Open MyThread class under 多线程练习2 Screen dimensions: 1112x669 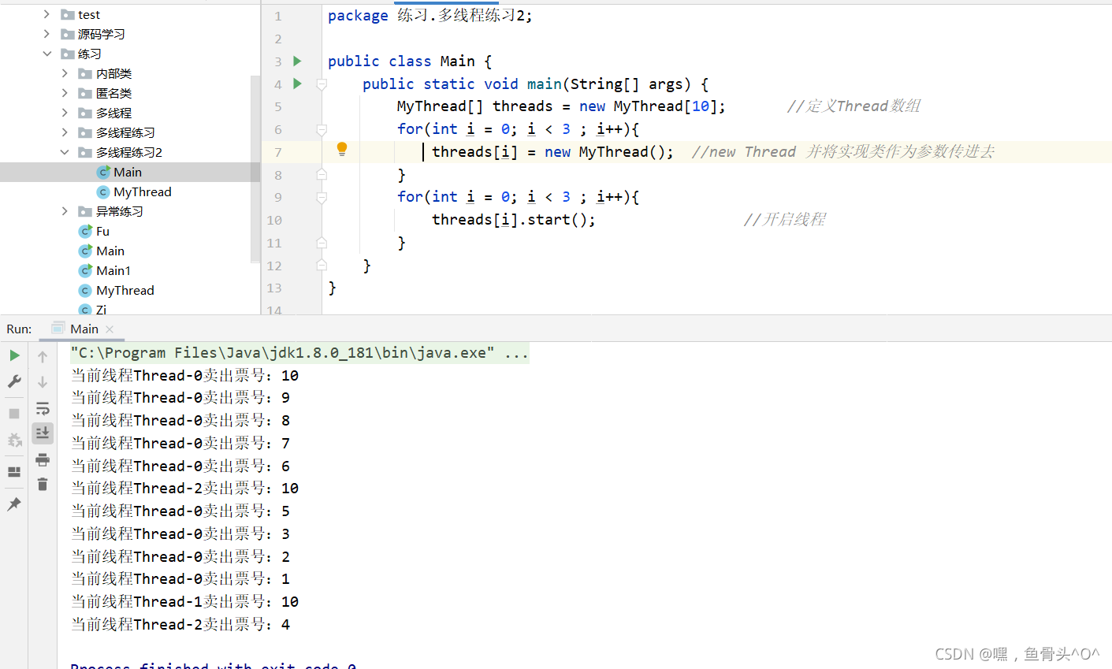(142, 191)
